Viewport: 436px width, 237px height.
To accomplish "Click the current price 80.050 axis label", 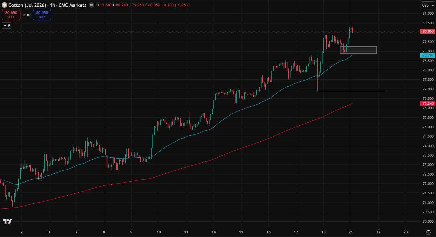I will click(x=428, y=31).
